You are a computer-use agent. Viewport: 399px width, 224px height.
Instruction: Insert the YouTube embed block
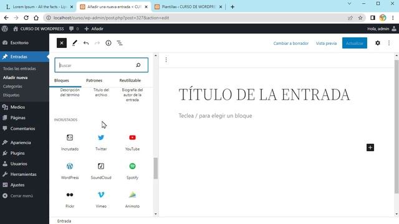pyautogui.click(x=132, y=142)
